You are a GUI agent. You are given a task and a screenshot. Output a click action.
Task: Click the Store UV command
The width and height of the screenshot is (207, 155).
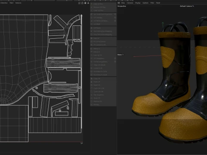point(103,98)
